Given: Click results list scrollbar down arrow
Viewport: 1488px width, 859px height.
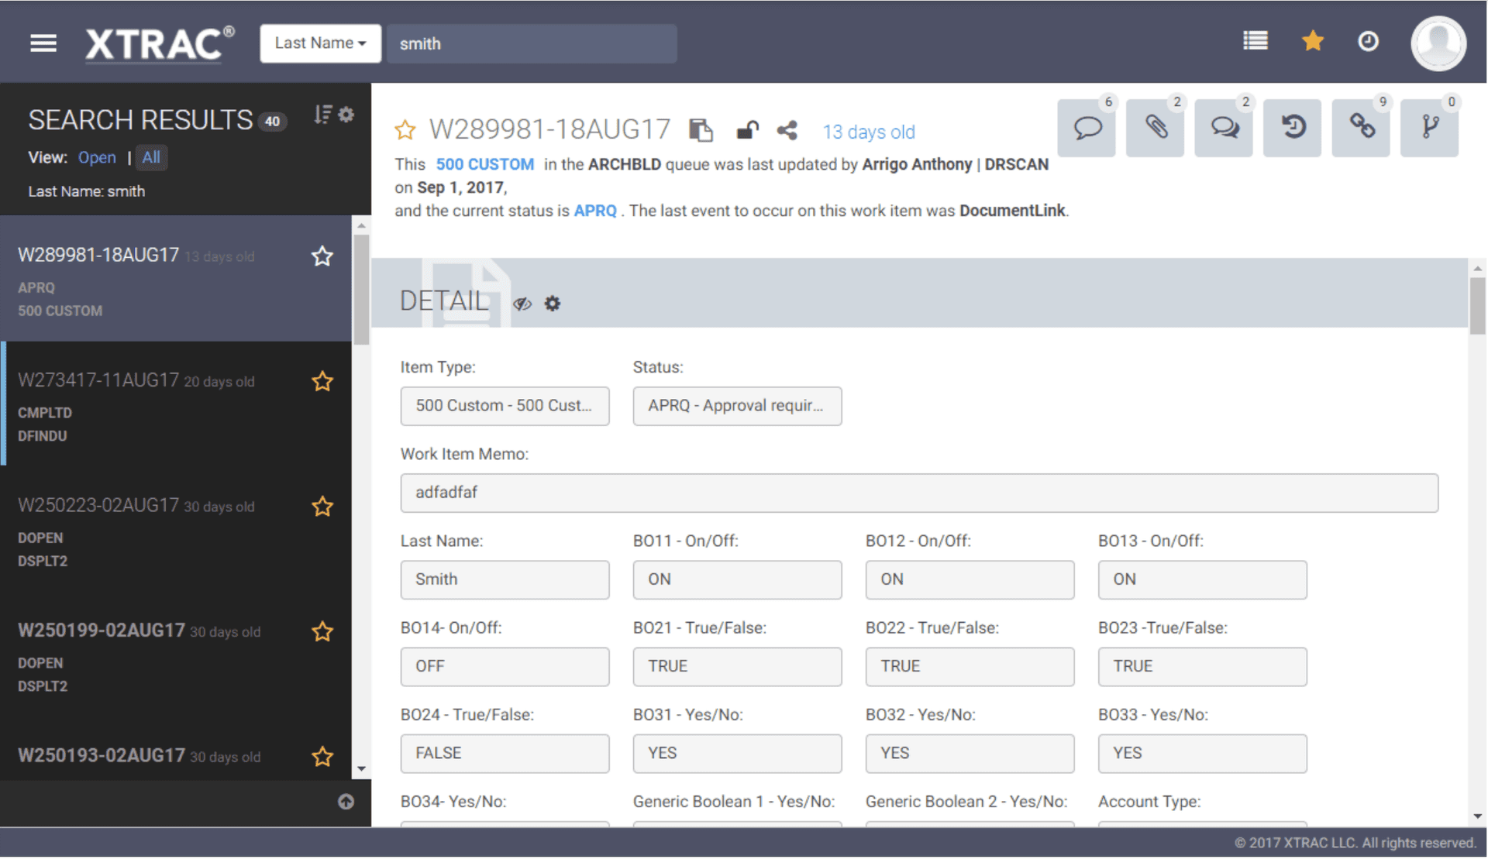Looking at the screenshot, I should point(361,769).
